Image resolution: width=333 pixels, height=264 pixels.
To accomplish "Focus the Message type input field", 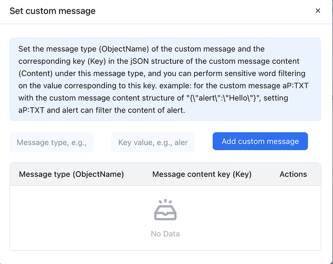I will tap(51, 142).
